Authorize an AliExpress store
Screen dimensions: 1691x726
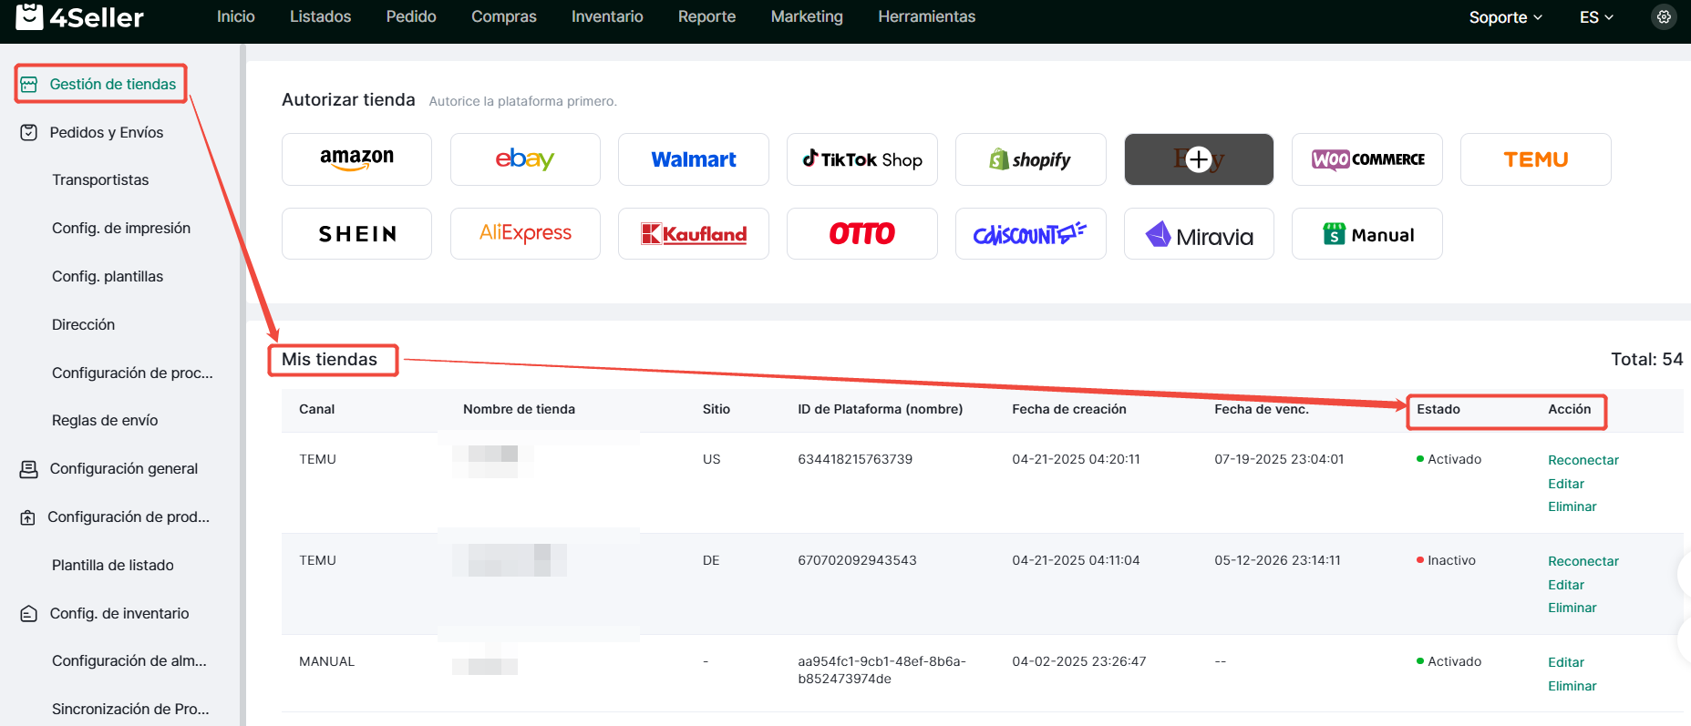pos(525,234)
